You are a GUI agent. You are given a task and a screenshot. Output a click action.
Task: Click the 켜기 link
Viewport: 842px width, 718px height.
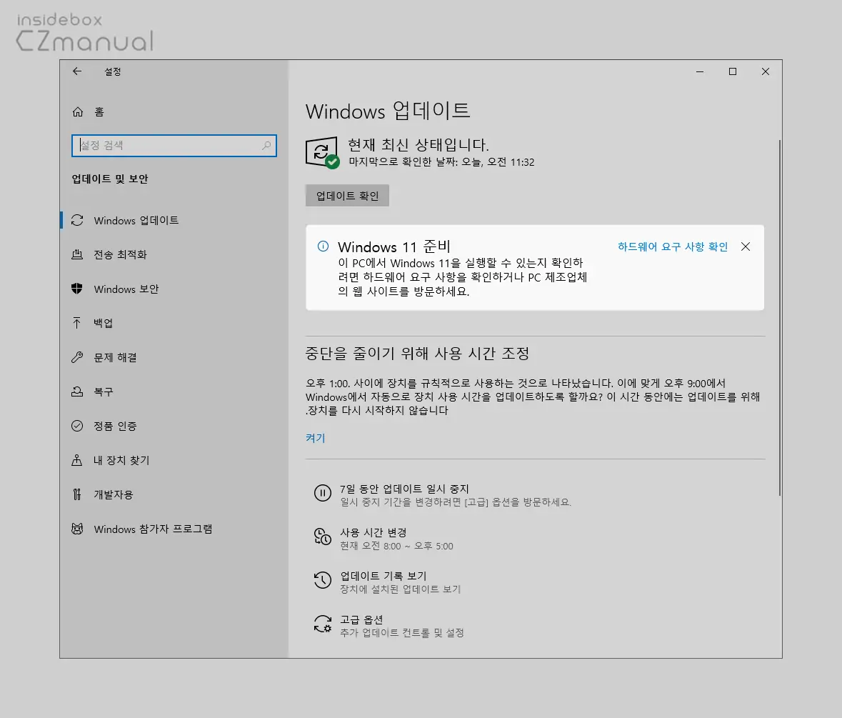315,438
